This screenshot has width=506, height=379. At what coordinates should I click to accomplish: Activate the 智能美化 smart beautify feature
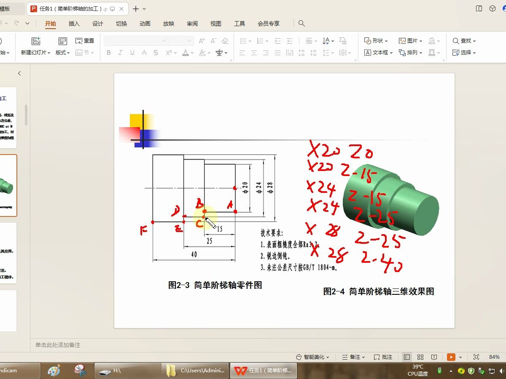point(314,357)
